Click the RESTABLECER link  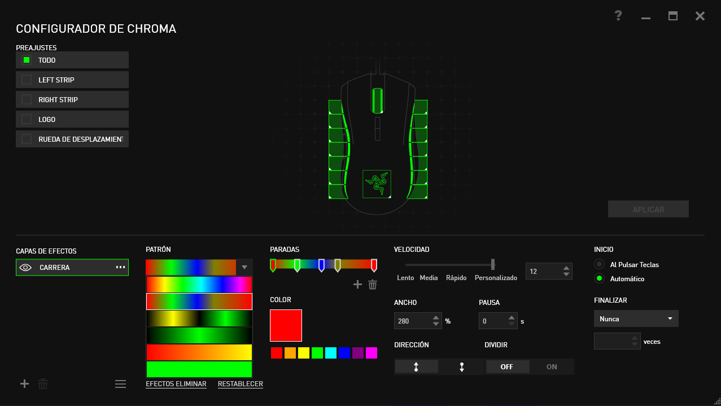[241, 384]
